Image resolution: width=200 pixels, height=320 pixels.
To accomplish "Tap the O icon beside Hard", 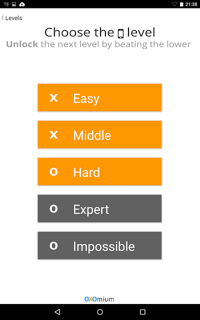I will click(53, 171).
